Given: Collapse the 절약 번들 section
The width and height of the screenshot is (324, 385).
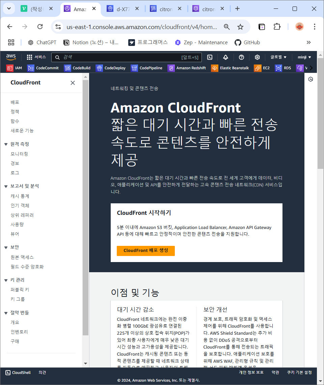Looking at the screenshot, I should [6, 313].
